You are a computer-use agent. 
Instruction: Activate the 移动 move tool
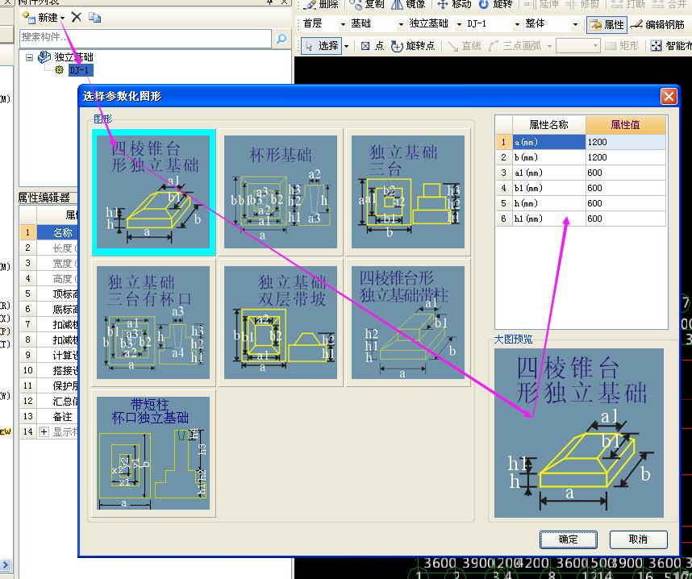point(455,4)
